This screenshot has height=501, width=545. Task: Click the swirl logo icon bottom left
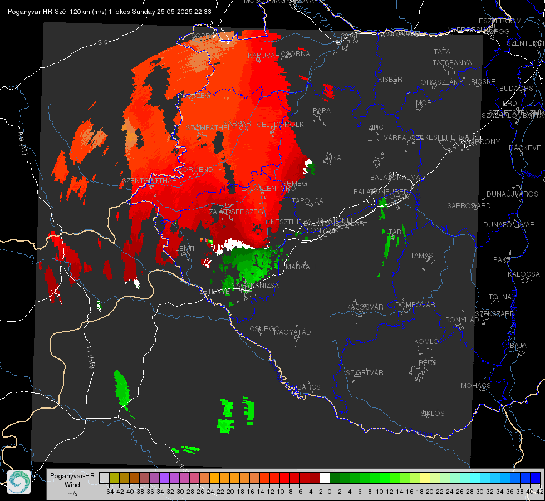coord(19,482)
